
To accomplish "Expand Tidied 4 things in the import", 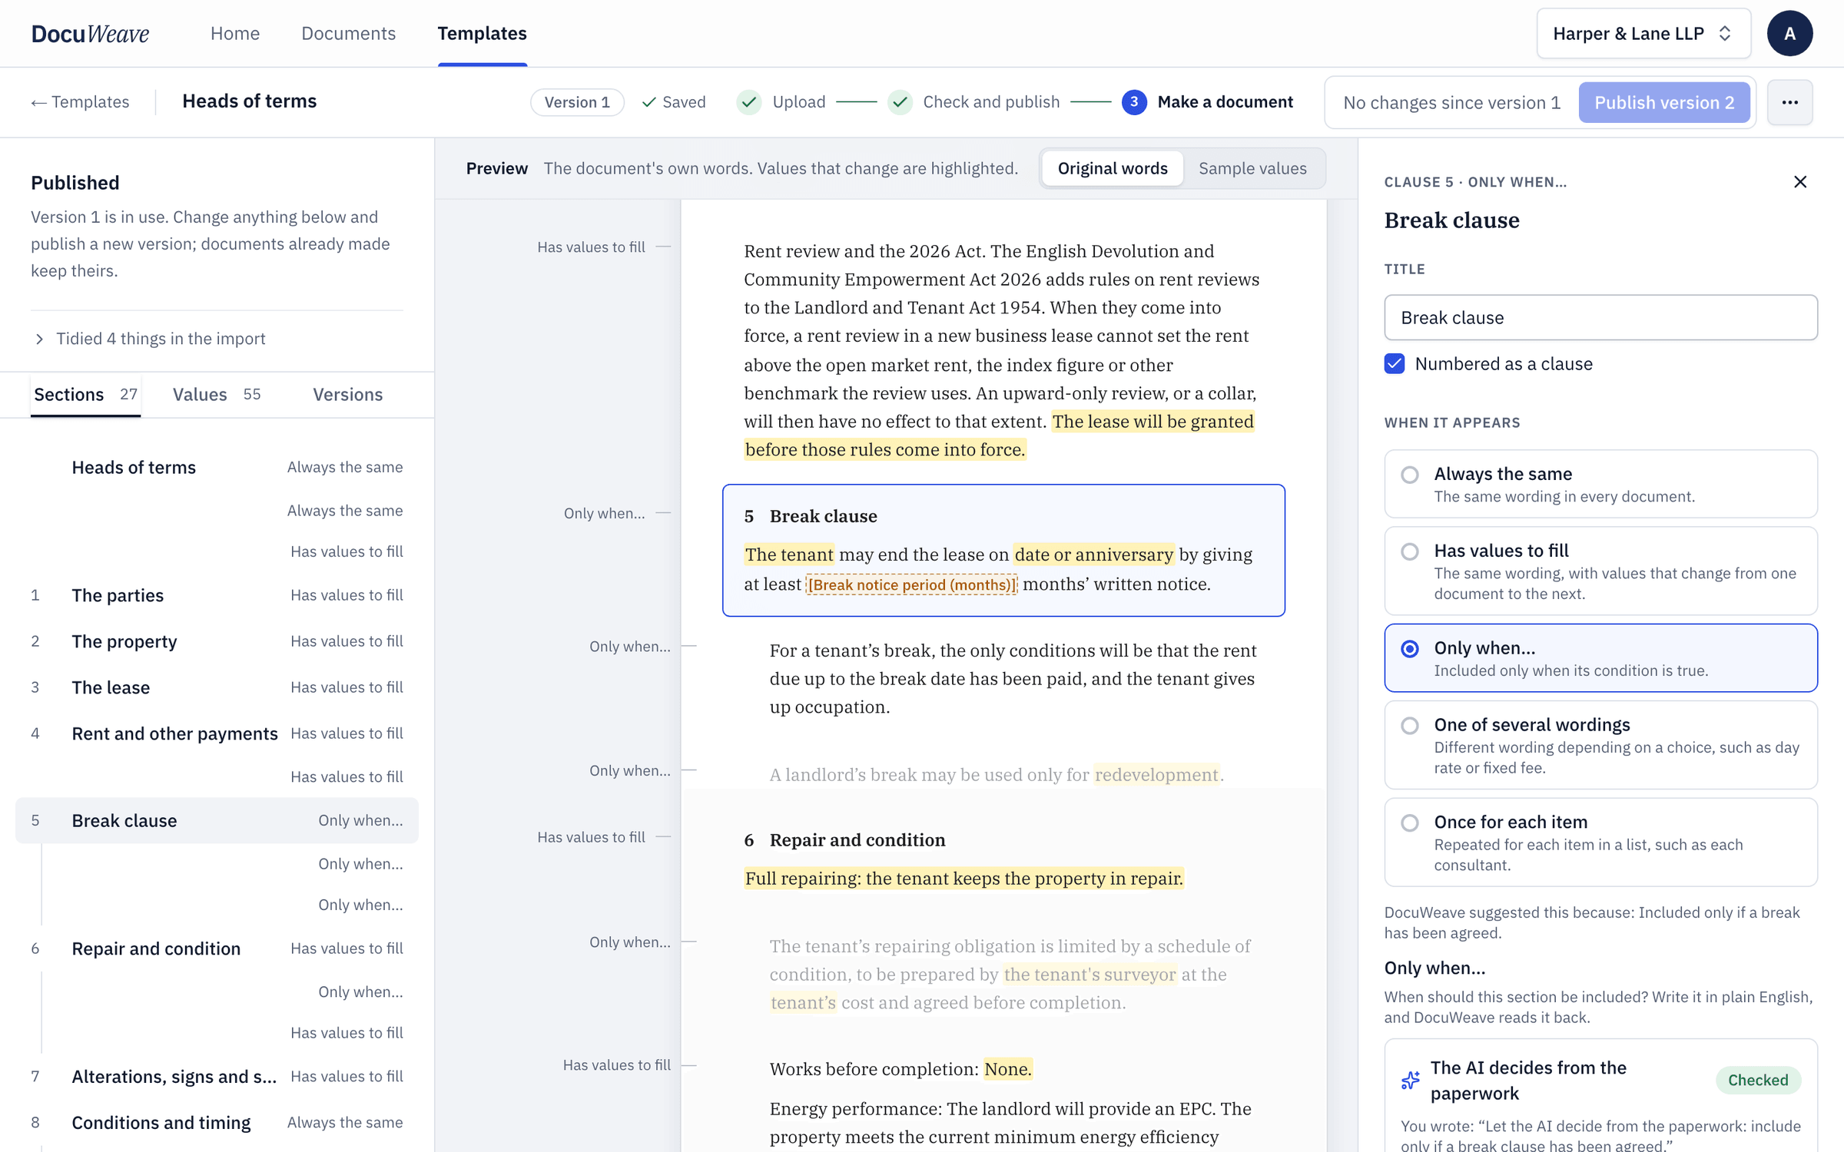I will pos(150,339).
